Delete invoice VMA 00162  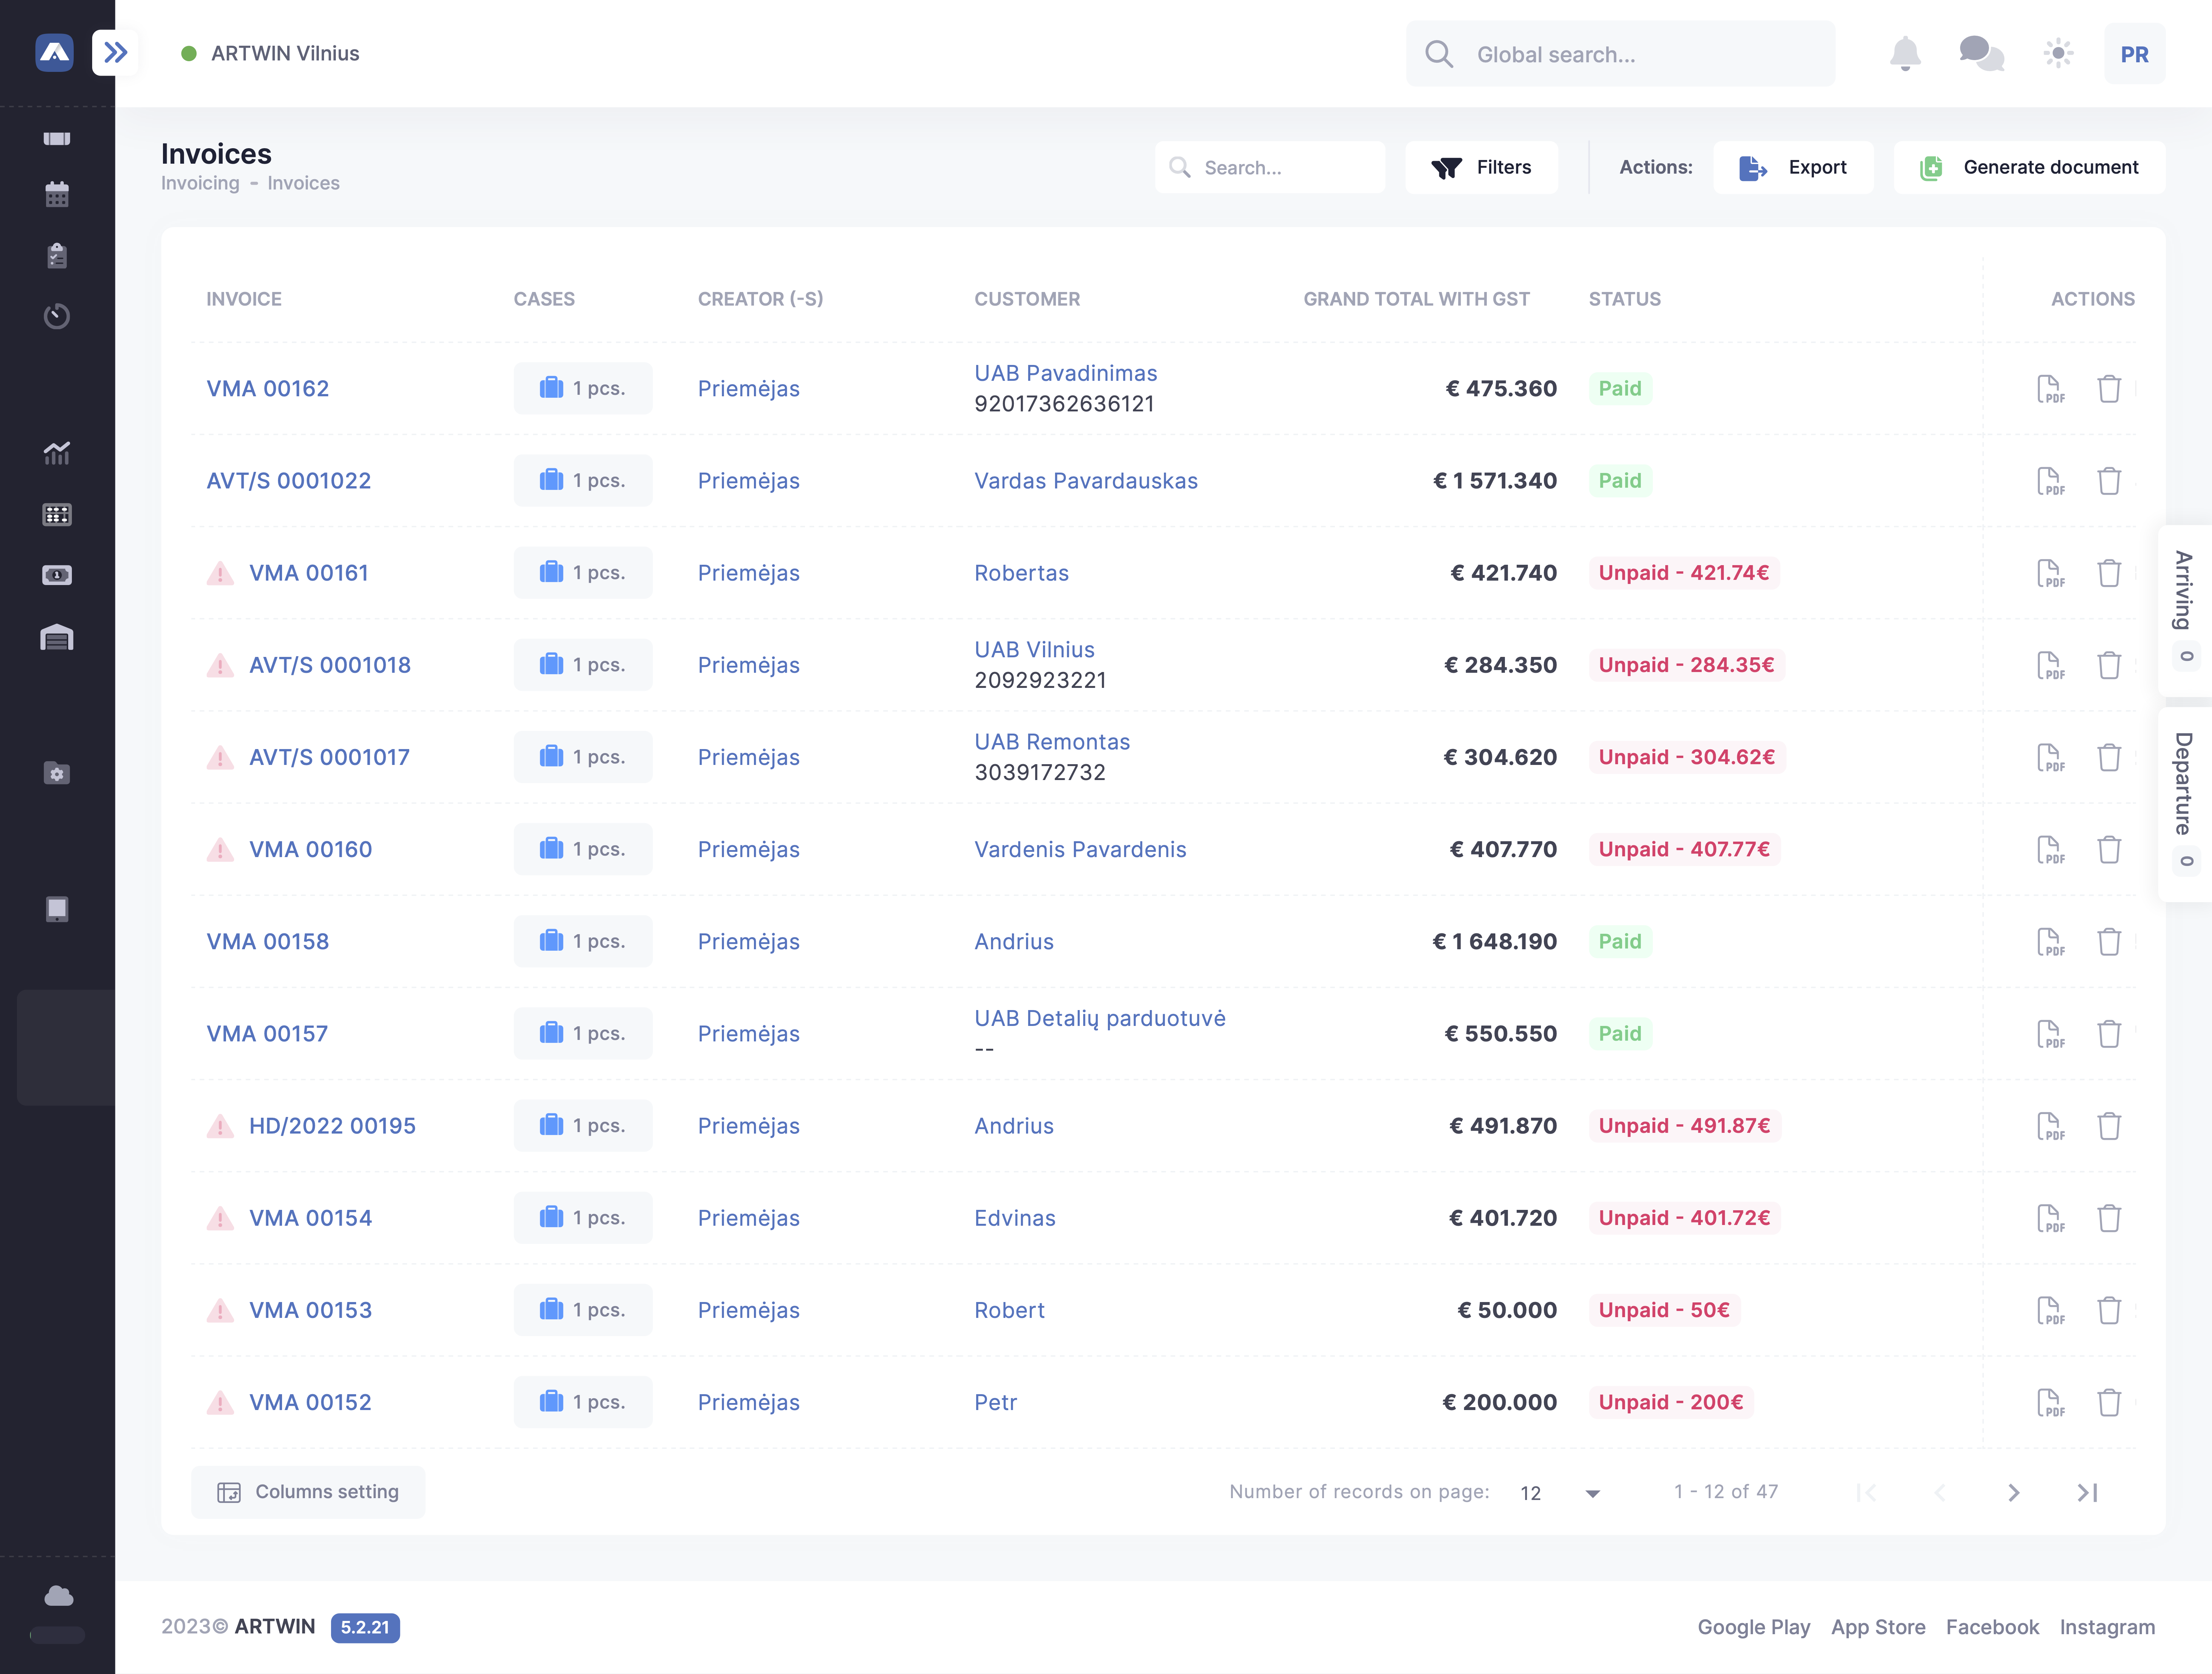coord(2109,389)
